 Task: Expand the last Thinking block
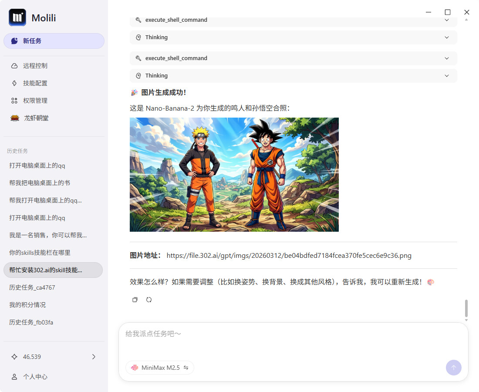pyautogui.click(x=293, y=76)
